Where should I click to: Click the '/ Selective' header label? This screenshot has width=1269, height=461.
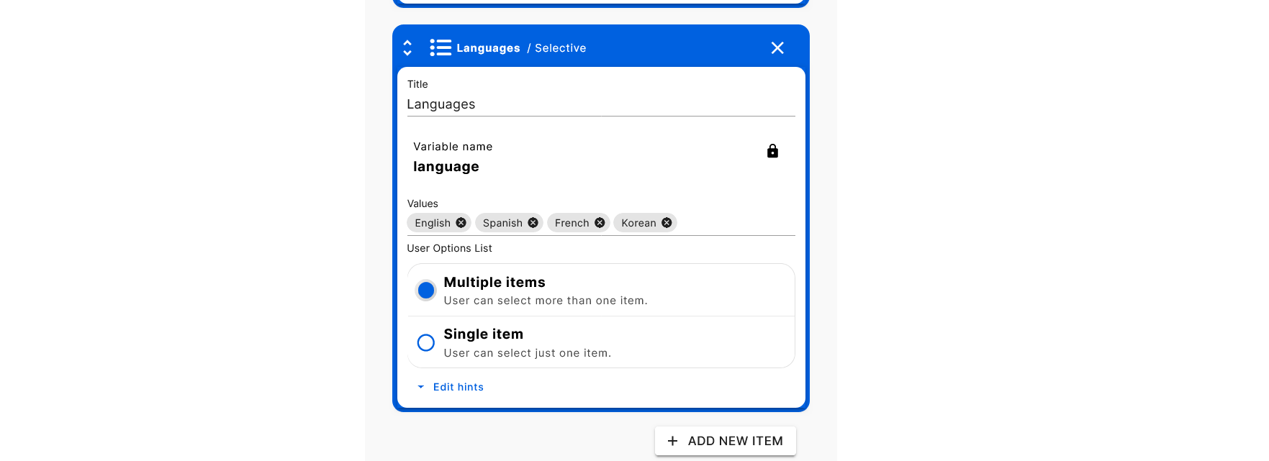pos(556,48)
